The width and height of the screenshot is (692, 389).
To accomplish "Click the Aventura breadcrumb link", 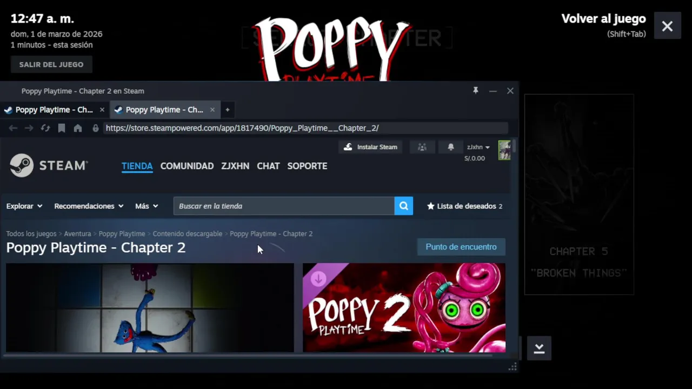I will point(77,234).
